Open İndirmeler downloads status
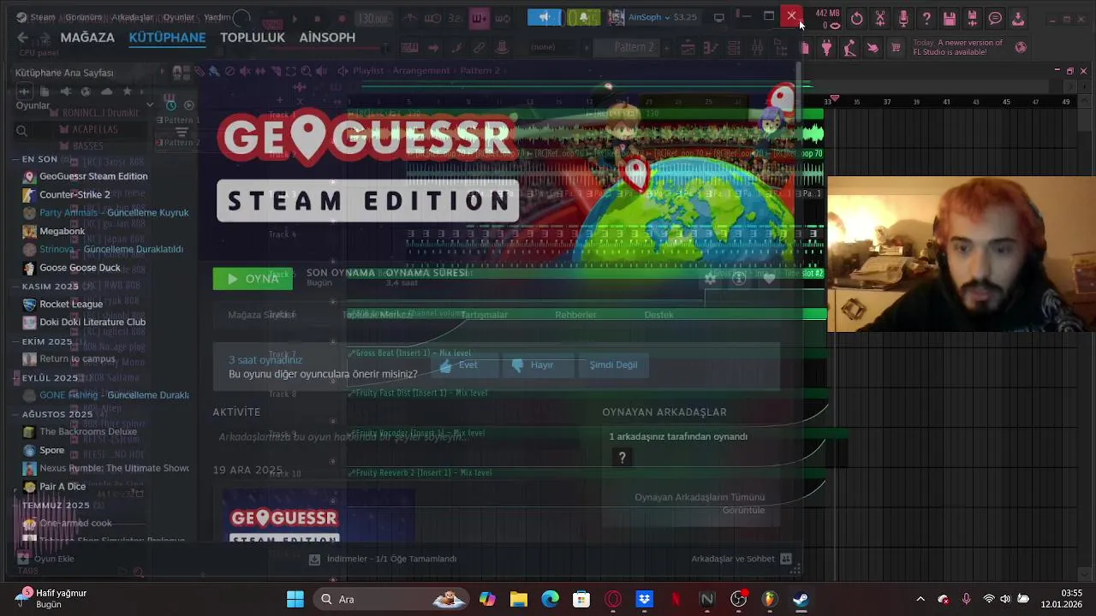Screen dimensions: 1096x616 [383, 559]
